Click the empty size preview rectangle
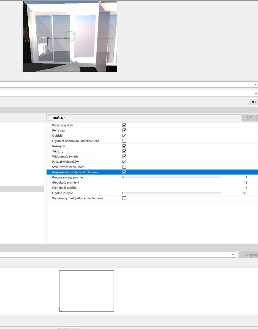The width and height of the screenshot is (258, 329). click(x=86, y=291)
